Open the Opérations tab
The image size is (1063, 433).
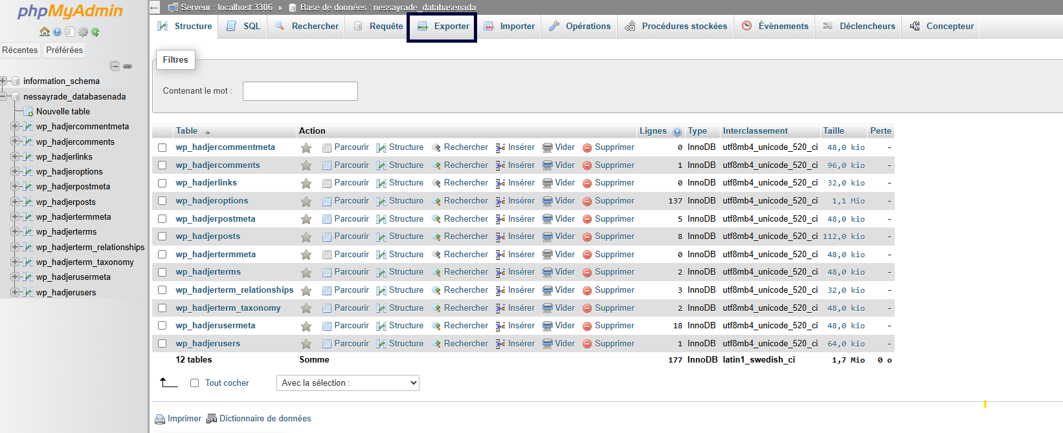[x=579, y=26]
